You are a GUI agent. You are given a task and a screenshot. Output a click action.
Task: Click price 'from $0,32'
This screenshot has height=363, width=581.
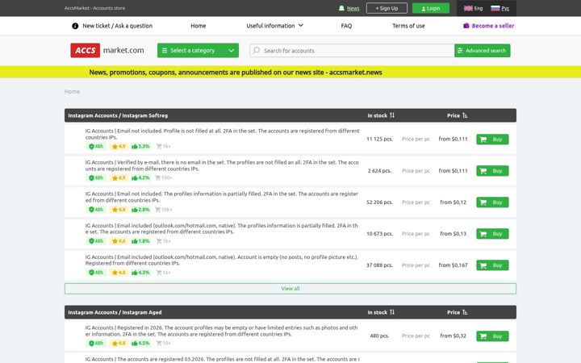(453, 336)
